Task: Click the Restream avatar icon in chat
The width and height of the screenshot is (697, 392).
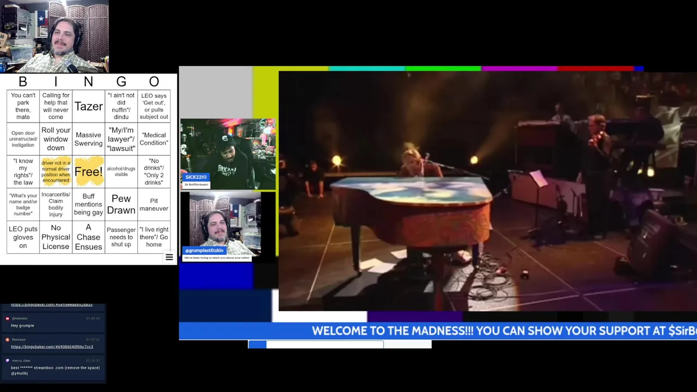Action: pos(8,340)
